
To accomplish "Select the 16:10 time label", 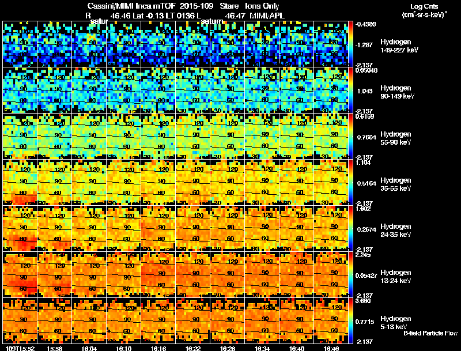I will (x=124, y=348).
